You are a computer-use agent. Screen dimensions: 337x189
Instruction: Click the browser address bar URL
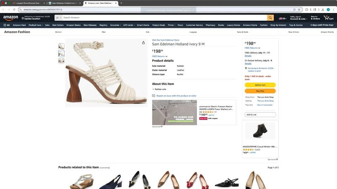43,9
